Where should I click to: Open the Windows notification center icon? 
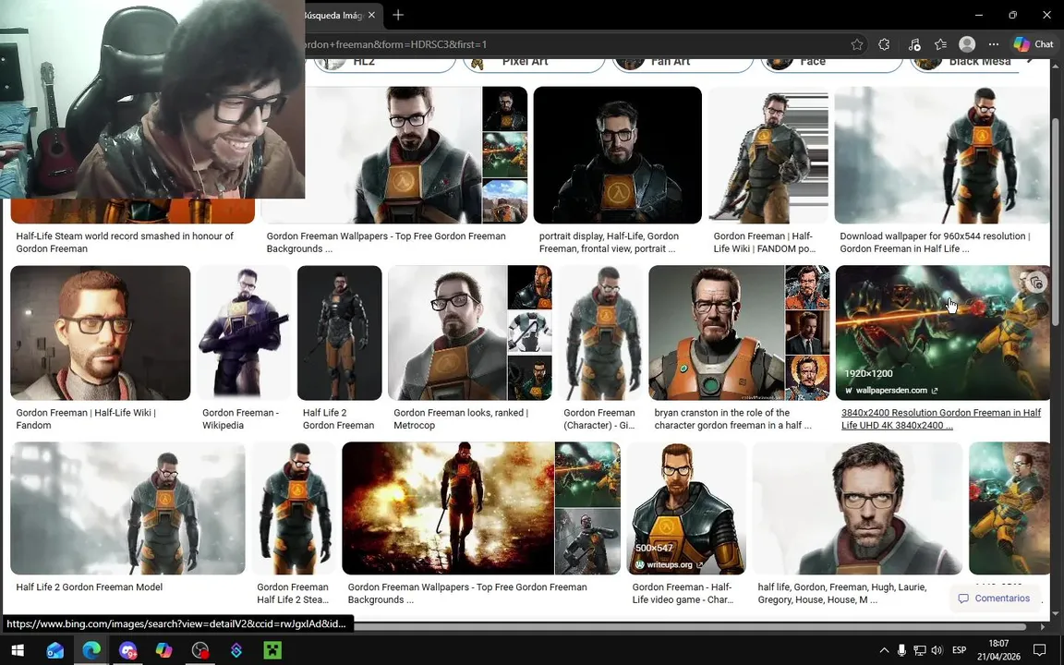1039,650
